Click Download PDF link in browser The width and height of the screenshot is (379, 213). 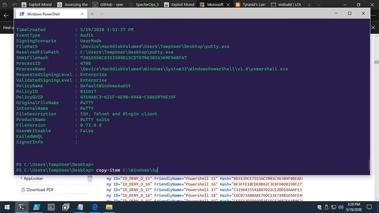[40, 189]
